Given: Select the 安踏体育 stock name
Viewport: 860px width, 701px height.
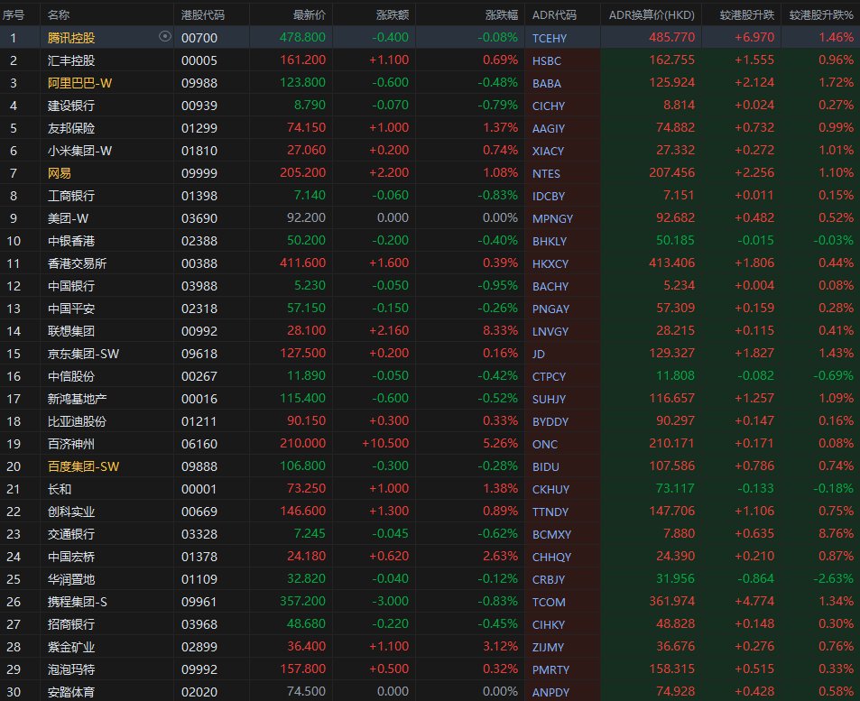Looking at the screenshot, I should (x=71, y=692).
